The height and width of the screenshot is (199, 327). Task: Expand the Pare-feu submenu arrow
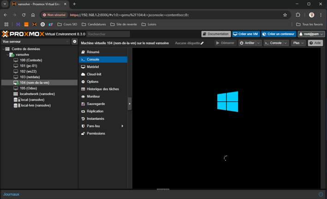pyautogui.click(x=122, y=126)
